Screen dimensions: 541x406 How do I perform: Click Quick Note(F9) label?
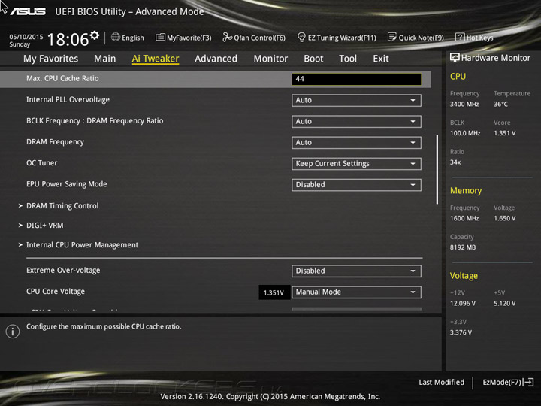pos(421,38)
